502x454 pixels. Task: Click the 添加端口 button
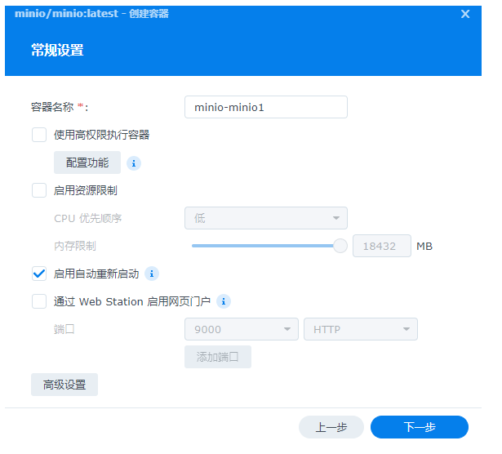(x=218, y=357)
